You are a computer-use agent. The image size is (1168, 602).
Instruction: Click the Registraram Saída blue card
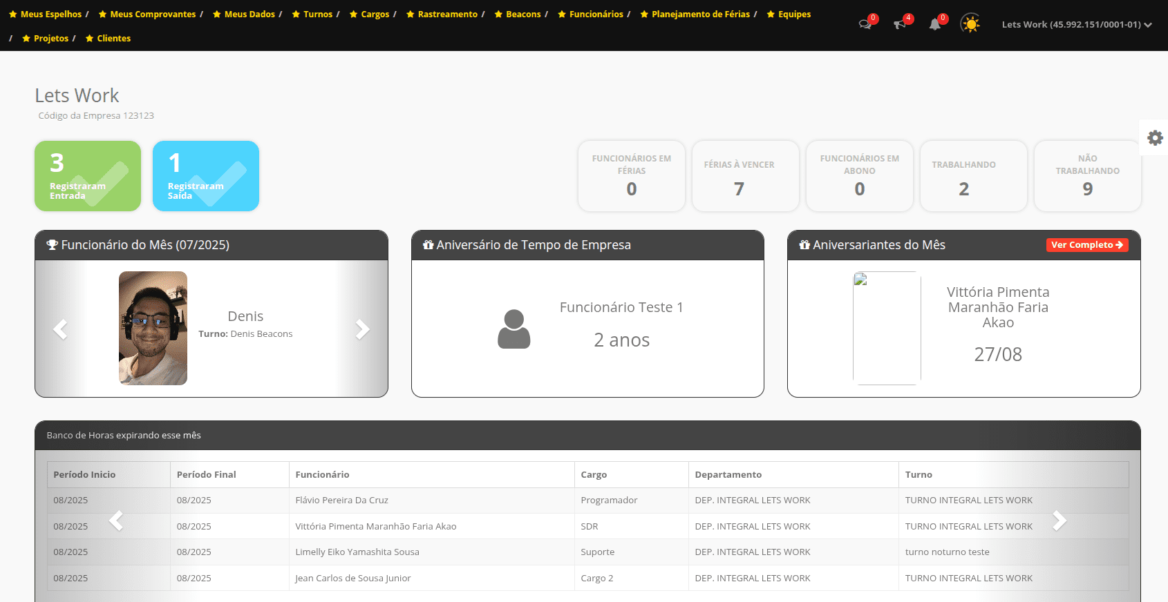[x=206, y=176]
